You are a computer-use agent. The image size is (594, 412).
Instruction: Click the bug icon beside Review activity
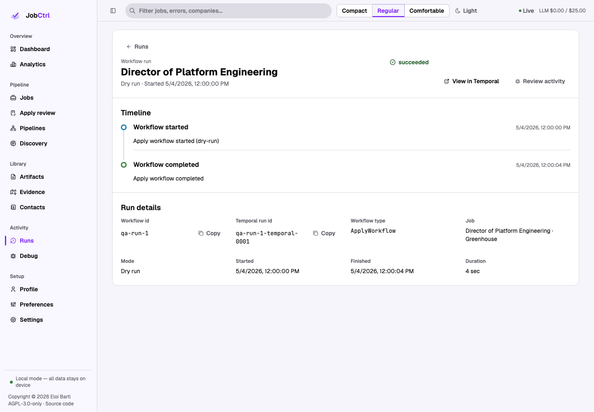pos(518,81)
